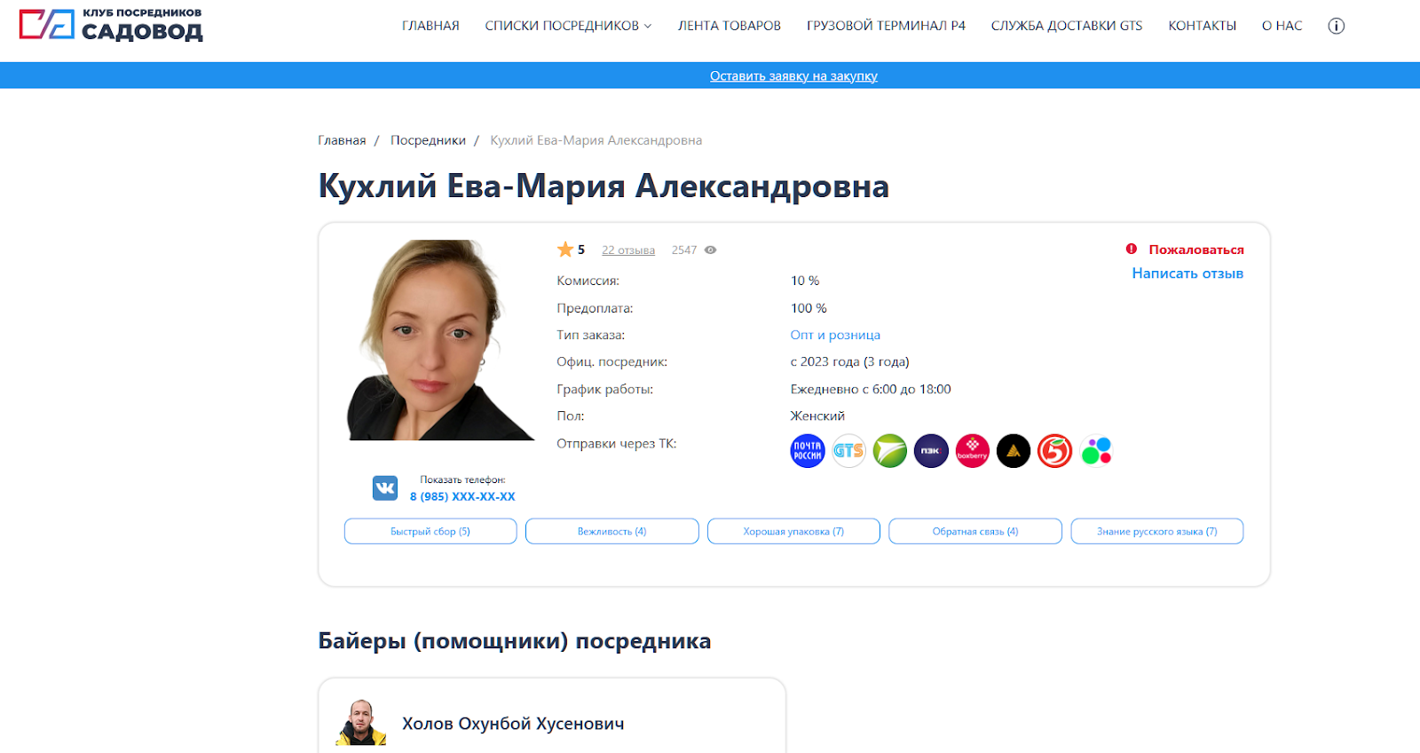Expand Списки посредников dropdown menu
The height and width of the screenshot is (753, 1420).
pos(568,26)
